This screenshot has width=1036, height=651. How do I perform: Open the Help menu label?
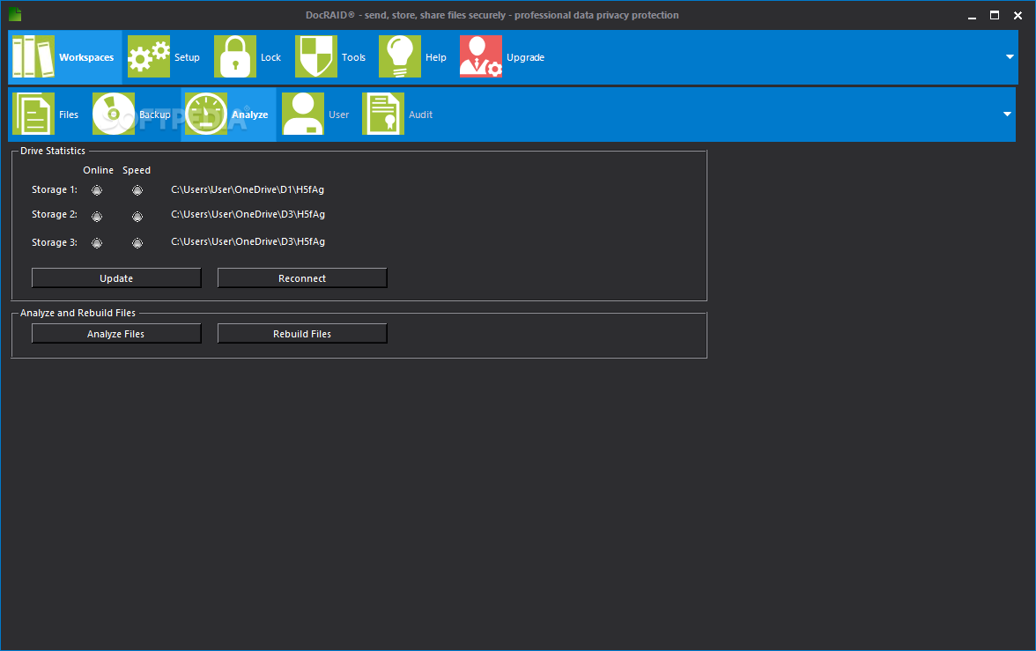coord(436,57)
